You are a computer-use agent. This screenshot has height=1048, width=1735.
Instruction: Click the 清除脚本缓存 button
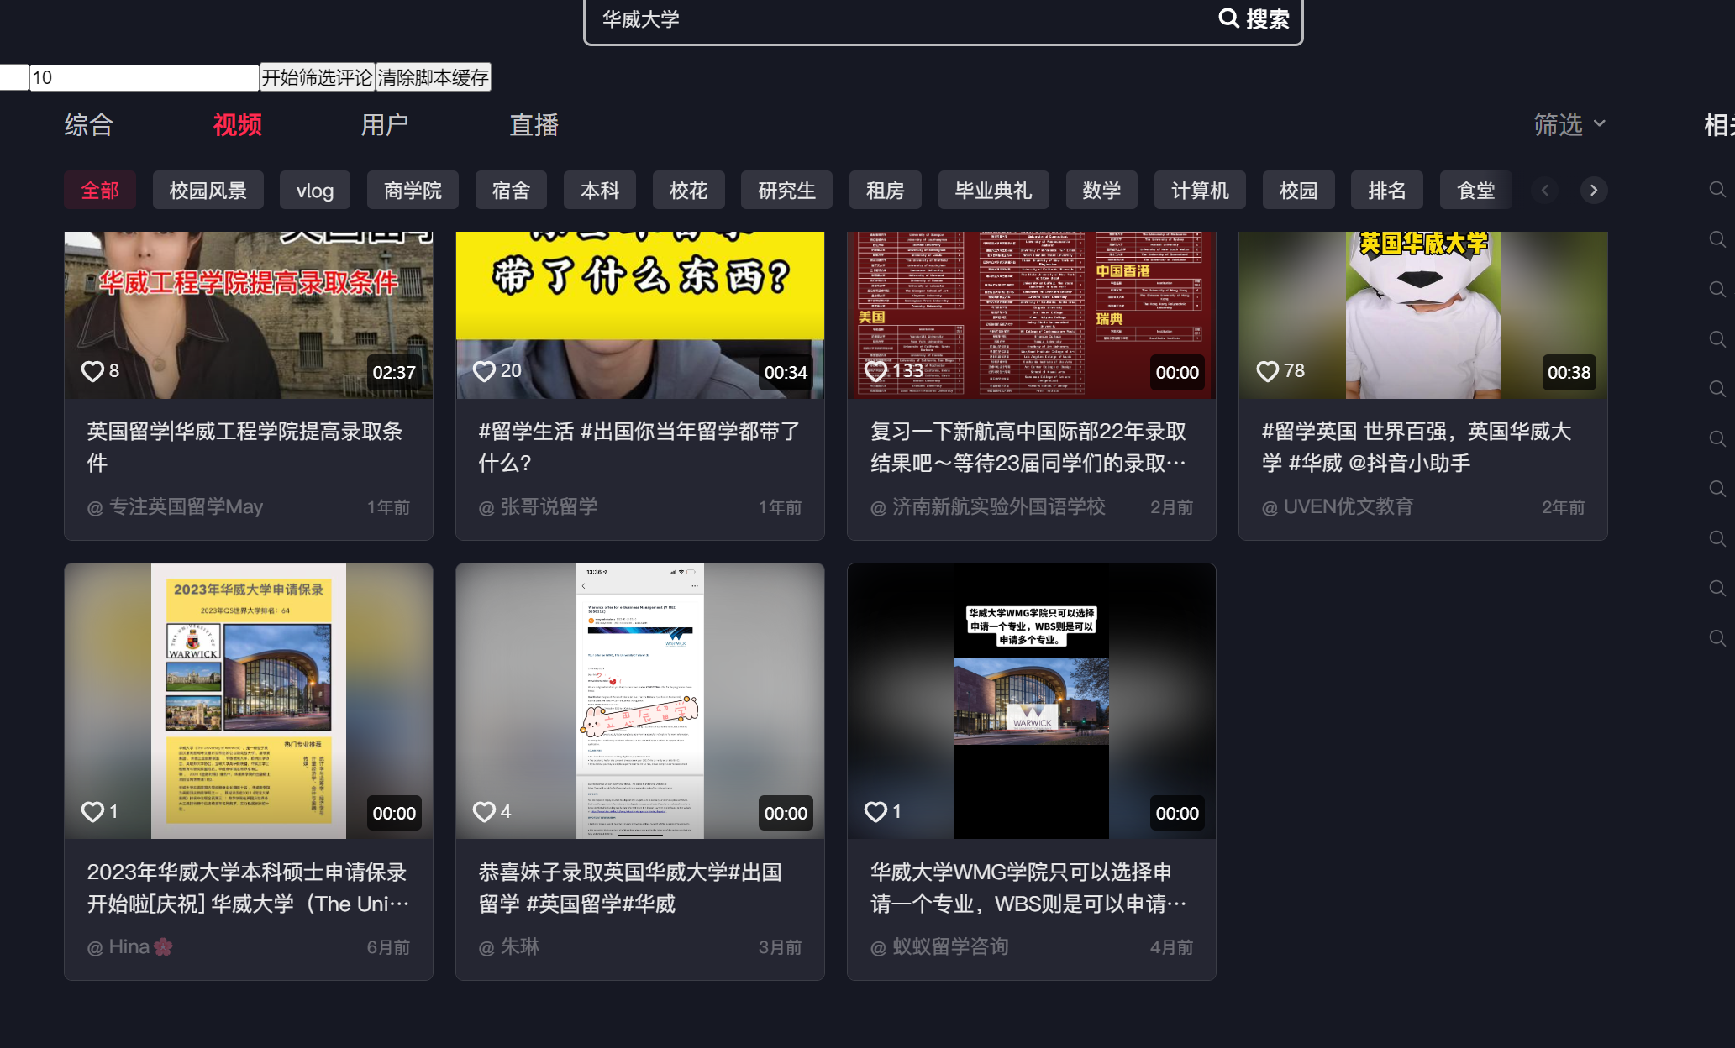coord(433,76)
